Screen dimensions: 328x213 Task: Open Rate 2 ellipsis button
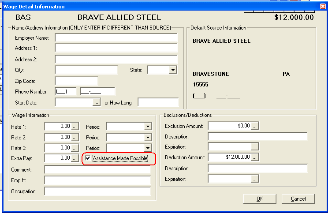tap(75, 137)
